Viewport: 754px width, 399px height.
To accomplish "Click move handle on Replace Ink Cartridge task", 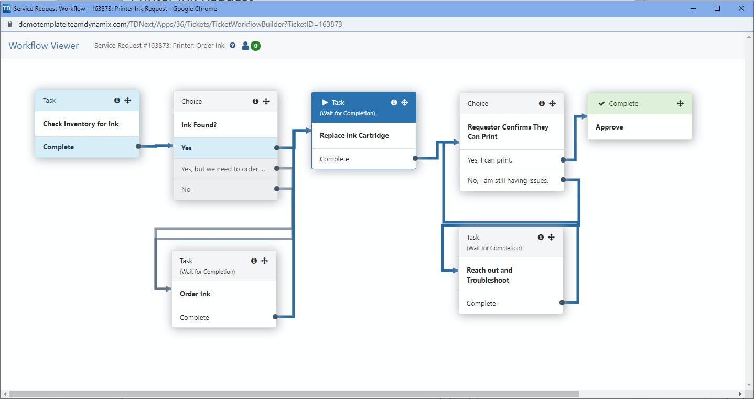I will click(405, 102).
